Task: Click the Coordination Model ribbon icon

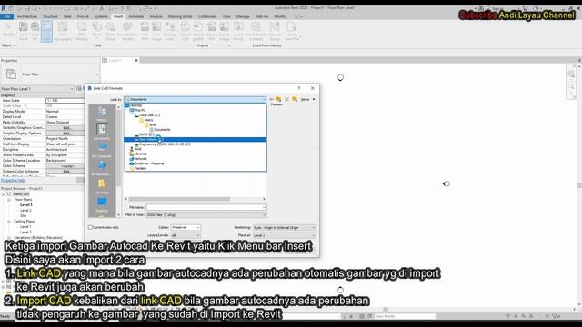Action: click(x=127, y=31)
